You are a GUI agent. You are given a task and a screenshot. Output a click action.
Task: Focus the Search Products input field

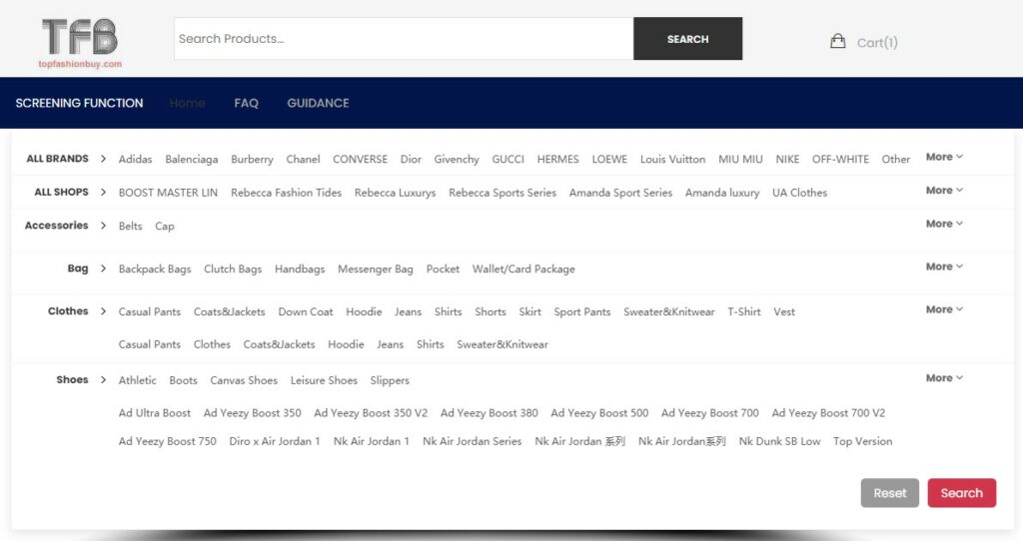click(404, 39)
